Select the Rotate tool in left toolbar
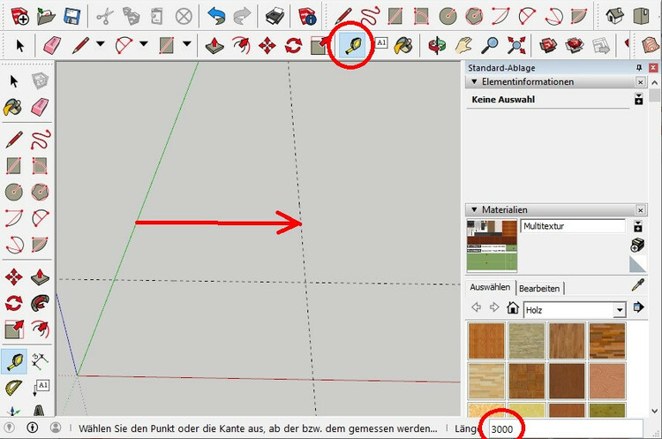Screen dimensions: 662x439 [13, 303]
